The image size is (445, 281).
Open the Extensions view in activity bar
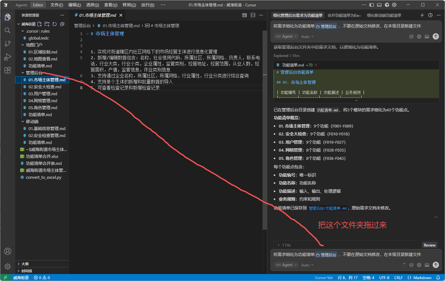(8, 70)
